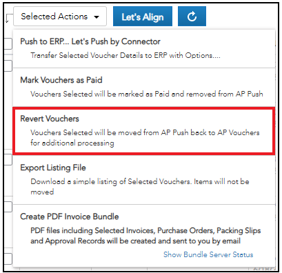Open the Selected Actions dropdown
The width and height of the screenshot is (282, 273).
[60, 17]
